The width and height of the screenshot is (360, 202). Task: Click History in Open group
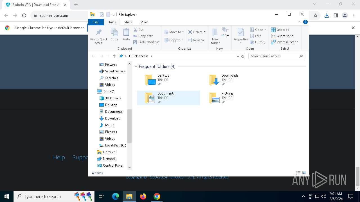click(258, 42)
